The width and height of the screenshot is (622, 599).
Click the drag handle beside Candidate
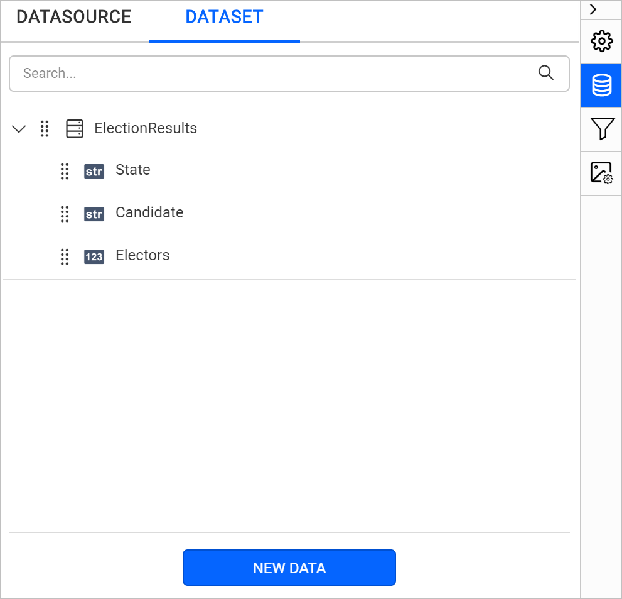tap(65, 214)
